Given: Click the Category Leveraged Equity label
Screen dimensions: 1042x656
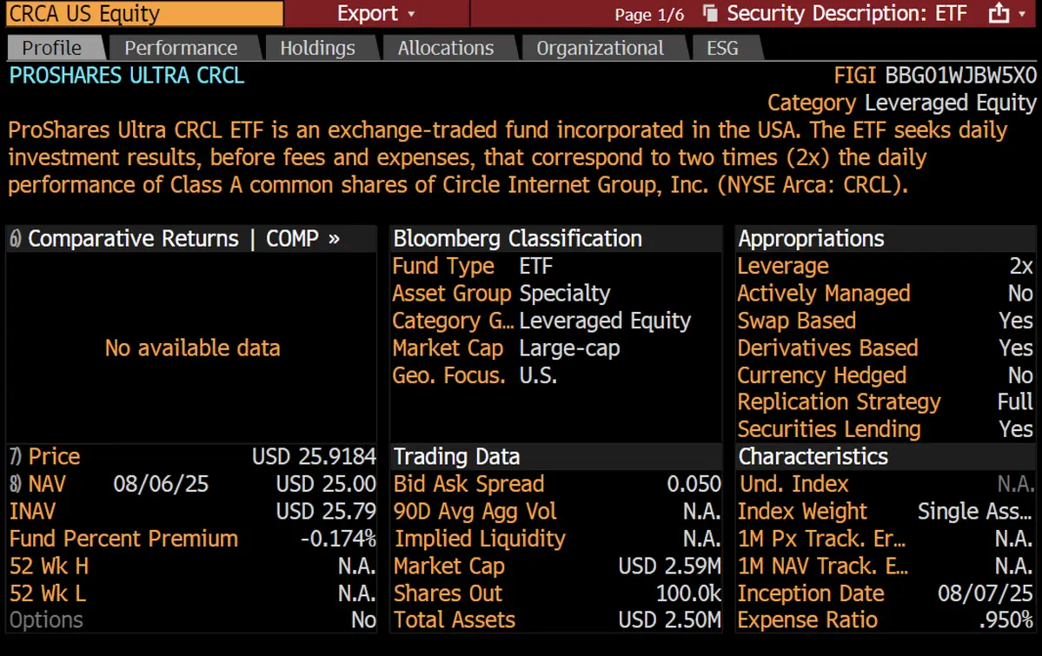Looking at the screenshot, I should (x=902, y=103).
